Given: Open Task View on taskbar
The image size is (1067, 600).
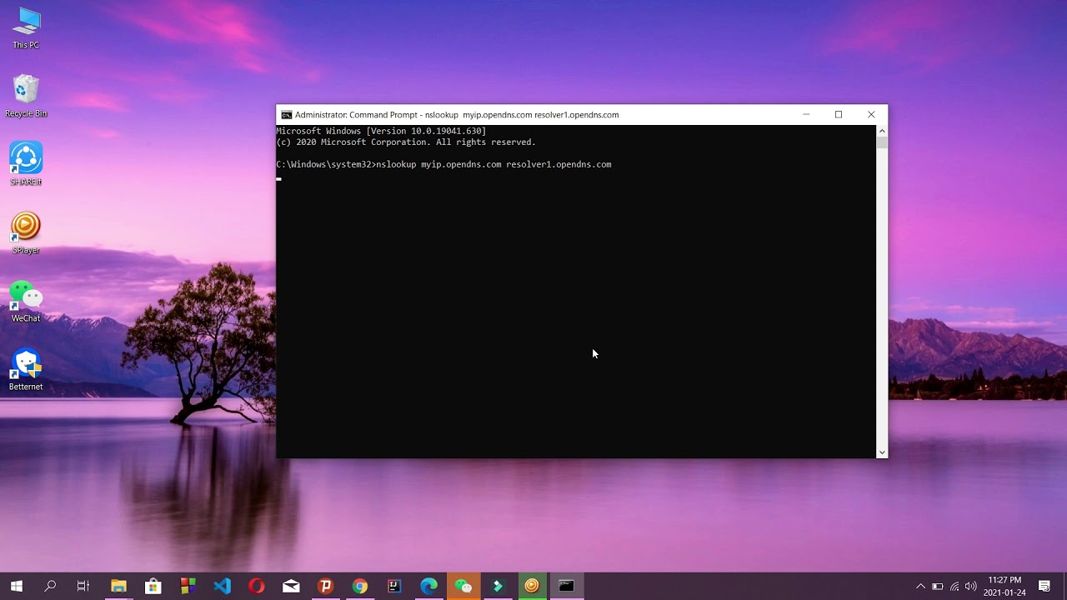Looking at the screenshot, I should [83, 587].
